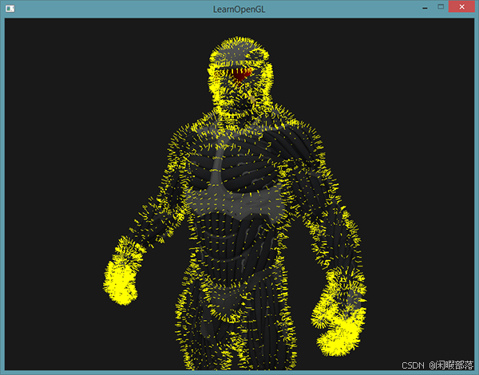Close the LearnOpenGL window
This screenshot has height=375, width=479.
462,6
